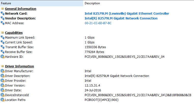Viewport: 194px width, 104px height.
Task: Sort by the Feature column header
Action: click(42, 3)
